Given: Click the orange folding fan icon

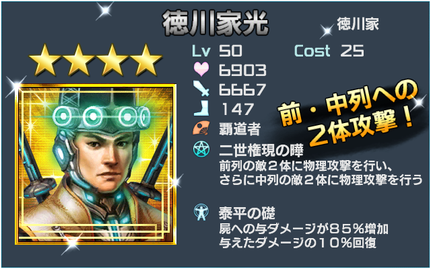Looking at the screenshot, I should (x=201, y=128).
